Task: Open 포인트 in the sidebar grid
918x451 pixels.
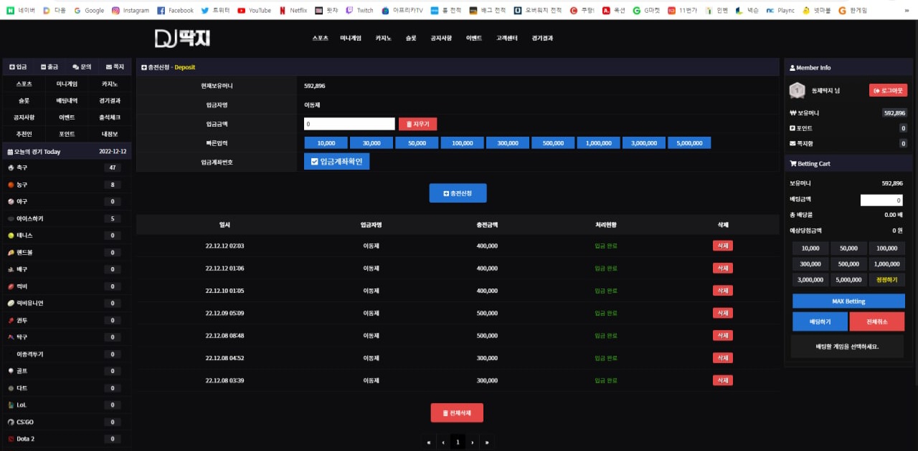Action: coord(67,134)
